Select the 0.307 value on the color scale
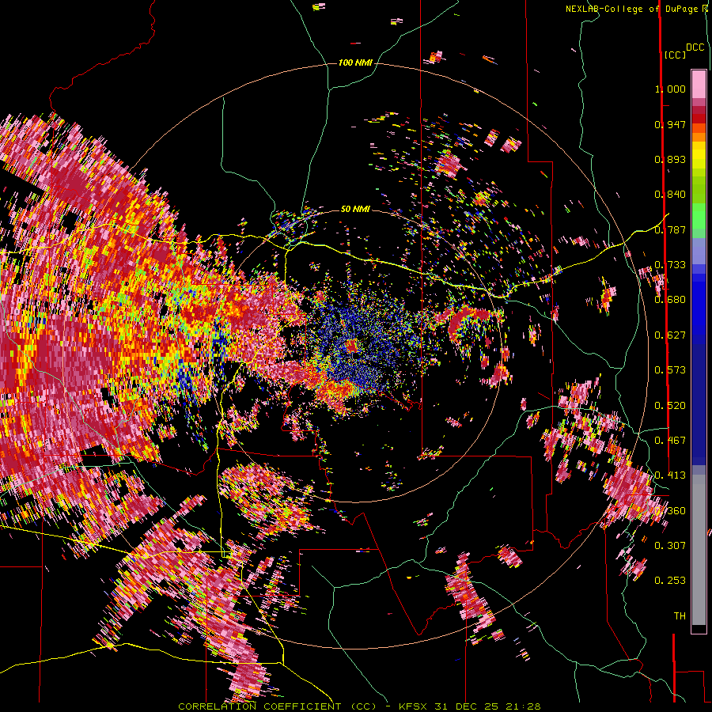The width and height of the screenshot is (712, 712). 670,546
